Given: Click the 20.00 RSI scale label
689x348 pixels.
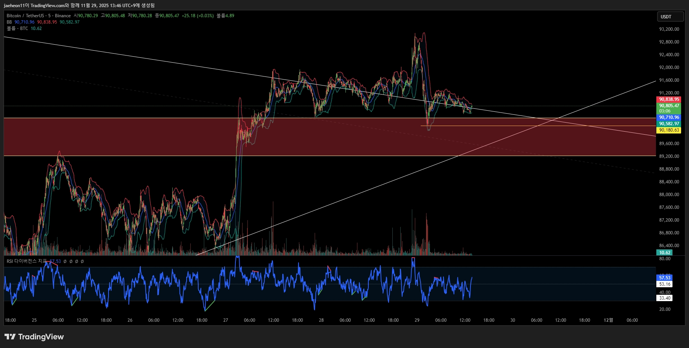Looking at the screenshot, I should (665, 309).
